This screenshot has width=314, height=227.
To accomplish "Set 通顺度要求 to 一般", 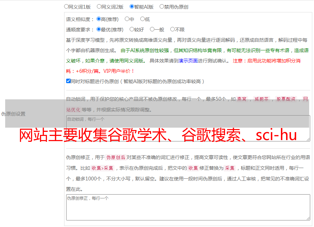I will [152, 29].
